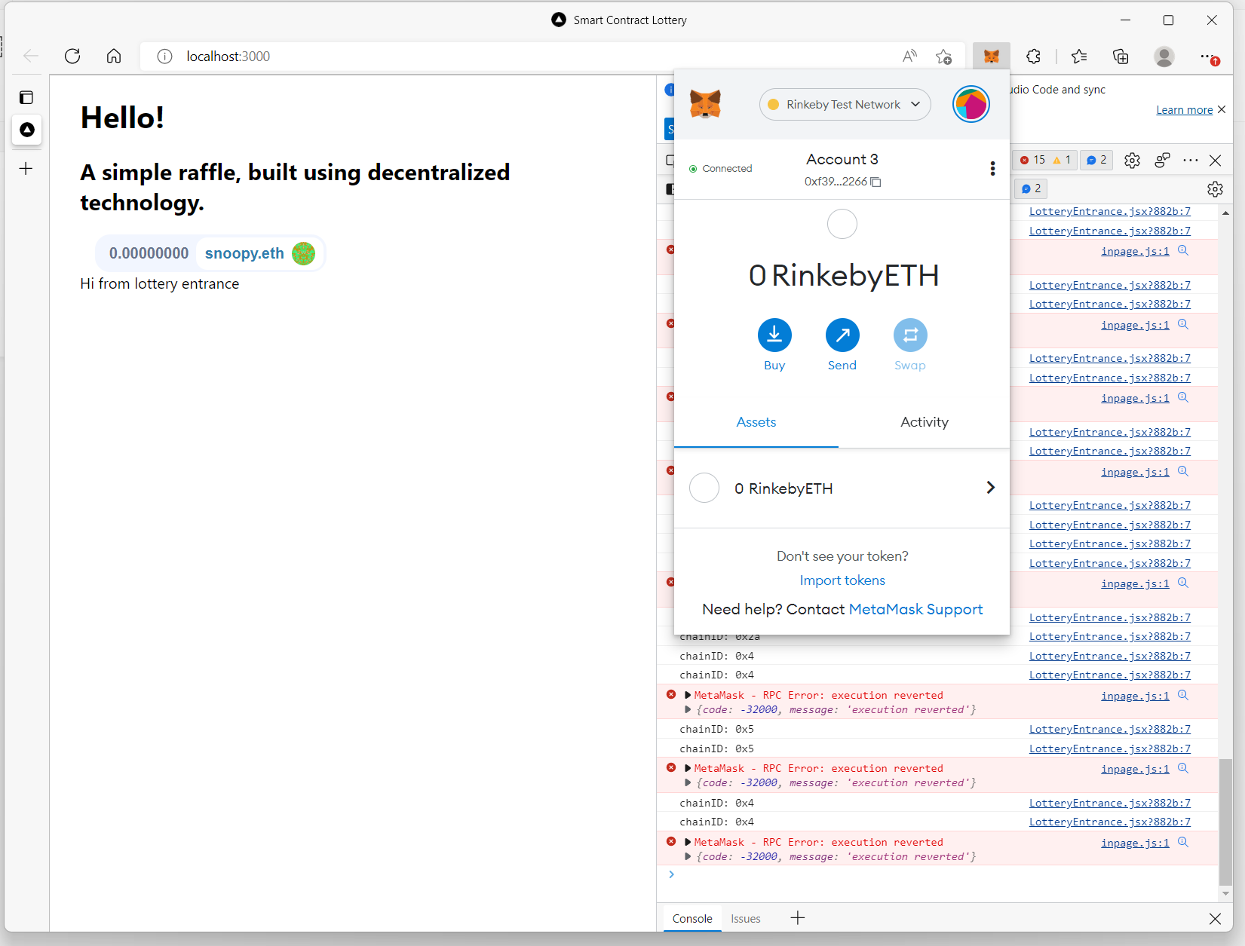The image size is (1245, 946).
Task: Click the 1 warning counter in DevTools
Action: click(x=1062, y=160)
